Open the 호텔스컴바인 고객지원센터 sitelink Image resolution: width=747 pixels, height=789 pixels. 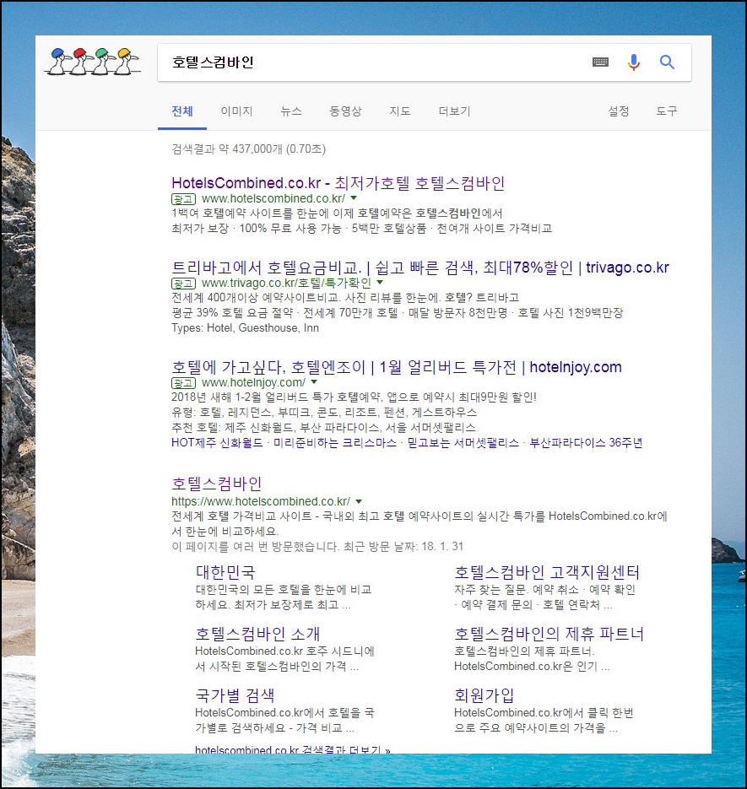click(547, 573)
